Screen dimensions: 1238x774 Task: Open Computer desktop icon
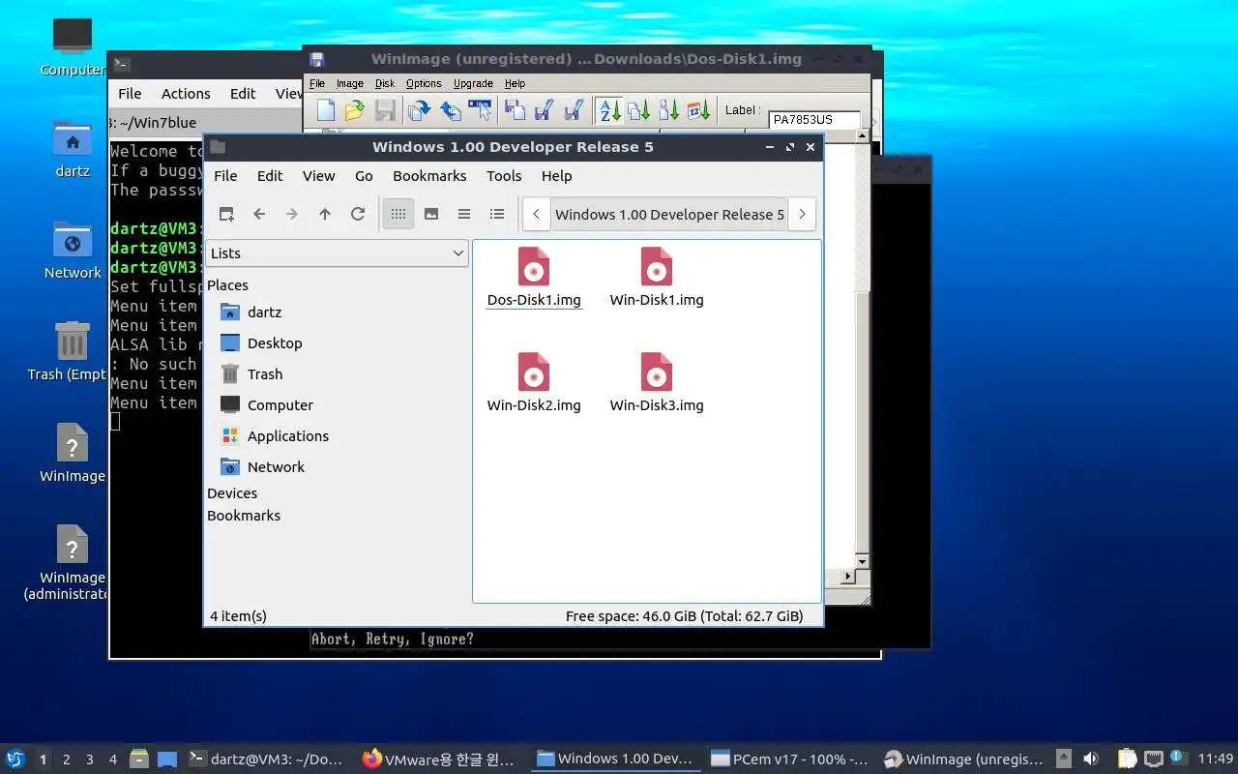73,46
